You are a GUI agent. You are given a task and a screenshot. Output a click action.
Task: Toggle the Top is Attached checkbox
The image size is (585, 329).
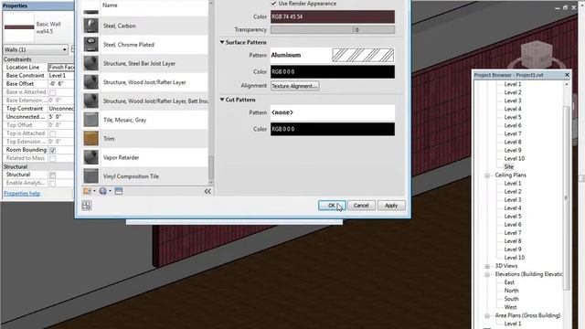tap(53, 133)
